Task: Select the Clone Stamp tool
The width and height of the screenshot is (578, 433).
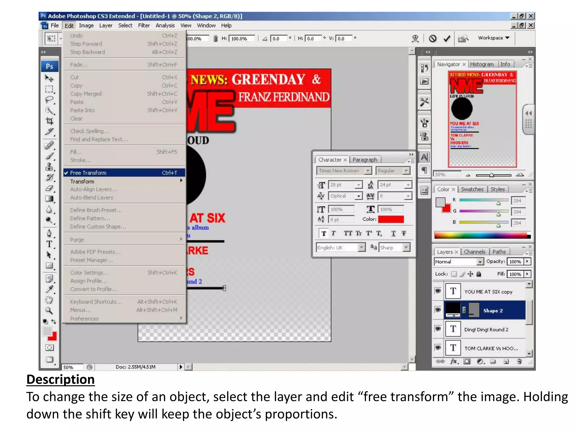Action: tap(49, 167)
